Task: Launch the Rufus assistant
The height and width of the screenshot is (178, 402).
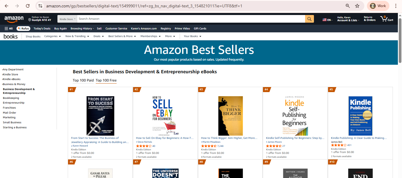Action: (23, 29)
